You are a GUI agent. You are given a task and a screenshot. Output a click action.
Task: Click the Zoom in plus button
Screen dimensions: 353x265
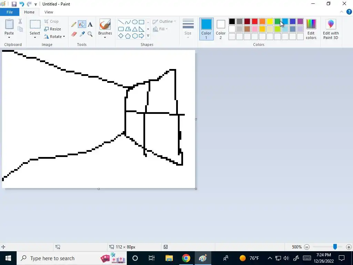[349, 247]
